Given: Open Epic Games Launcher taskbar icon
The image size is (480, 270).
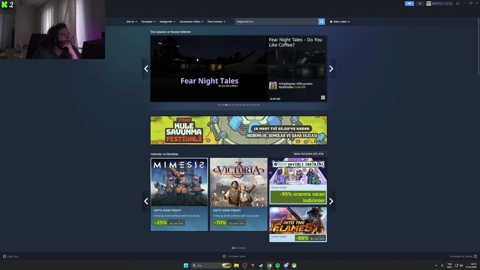Looking at the screenshot, I should tap(253, 265).
